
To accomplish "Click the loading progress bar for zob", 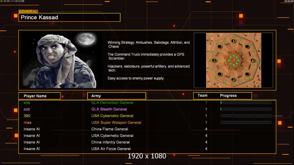I will point(246,109).
